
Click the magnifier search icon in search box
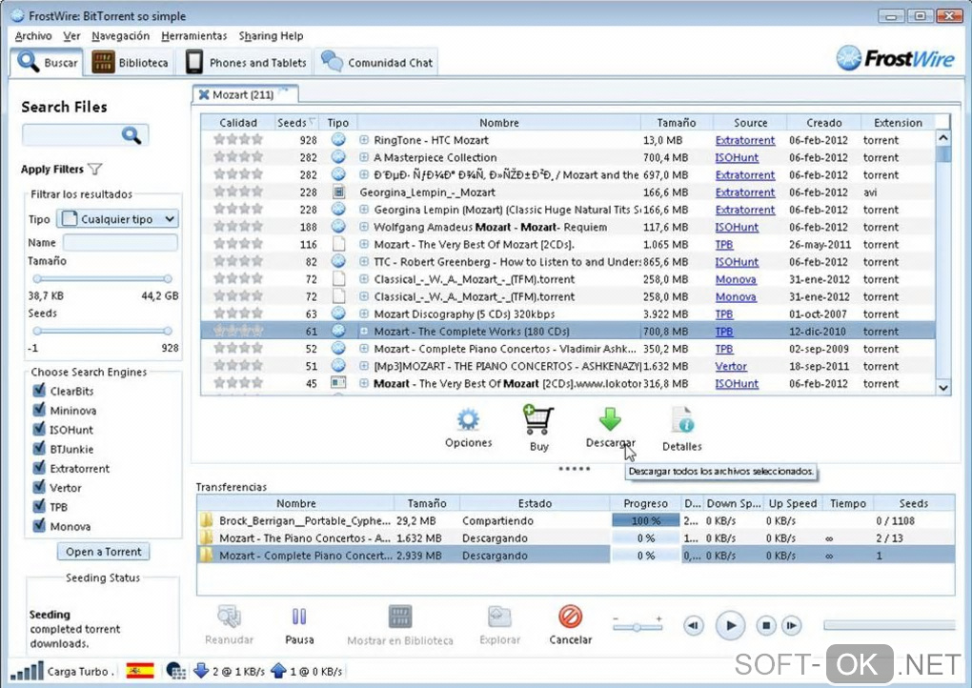[132, 135]
